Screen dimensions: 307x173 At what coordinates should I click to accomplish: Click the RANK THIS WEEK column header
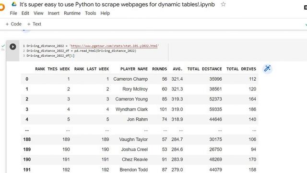coord(52,69)
